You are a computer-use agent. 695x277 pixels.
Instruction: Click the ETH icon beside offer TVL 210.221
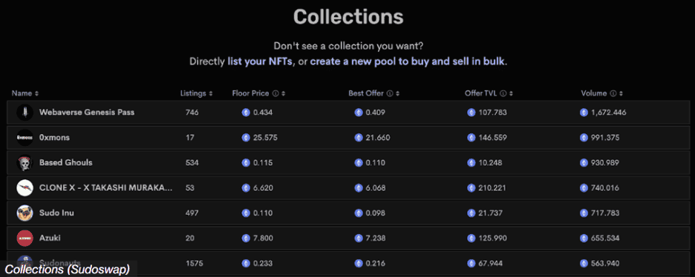coord(472,188)
